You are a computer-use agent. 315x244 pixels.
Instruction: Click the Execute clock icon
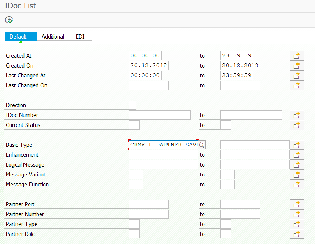(9, 20)
